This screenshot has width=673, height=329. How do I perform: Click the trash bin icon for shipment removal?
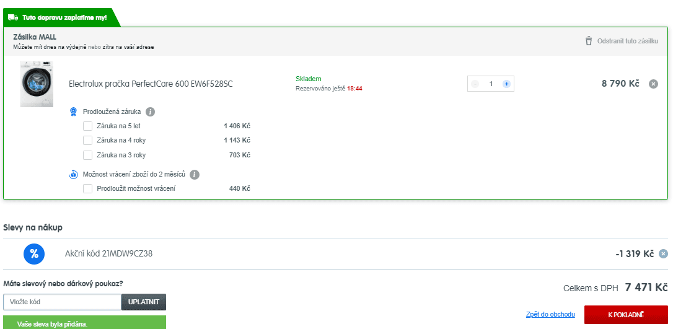(x=589, y=41)
